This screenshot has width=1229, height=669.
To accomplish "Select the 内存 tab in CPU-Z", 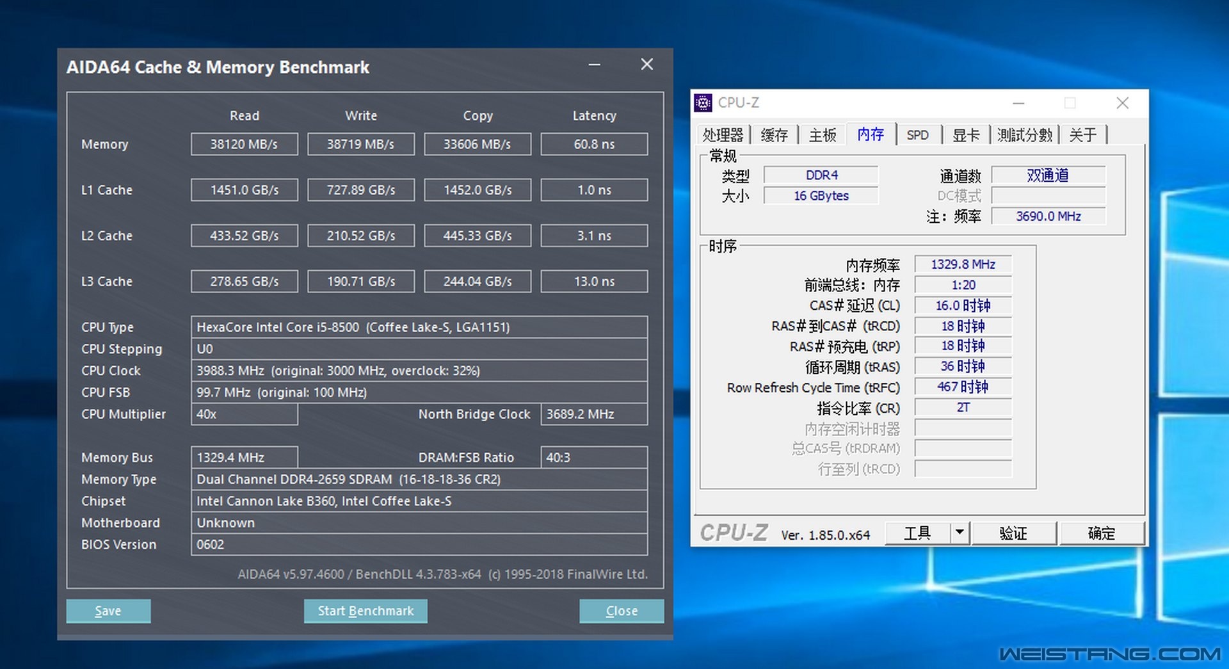I will click(871, 134).
